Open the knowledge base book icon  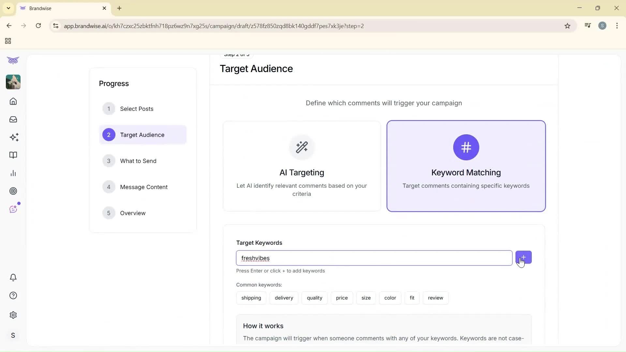click(x=13, y=155)
